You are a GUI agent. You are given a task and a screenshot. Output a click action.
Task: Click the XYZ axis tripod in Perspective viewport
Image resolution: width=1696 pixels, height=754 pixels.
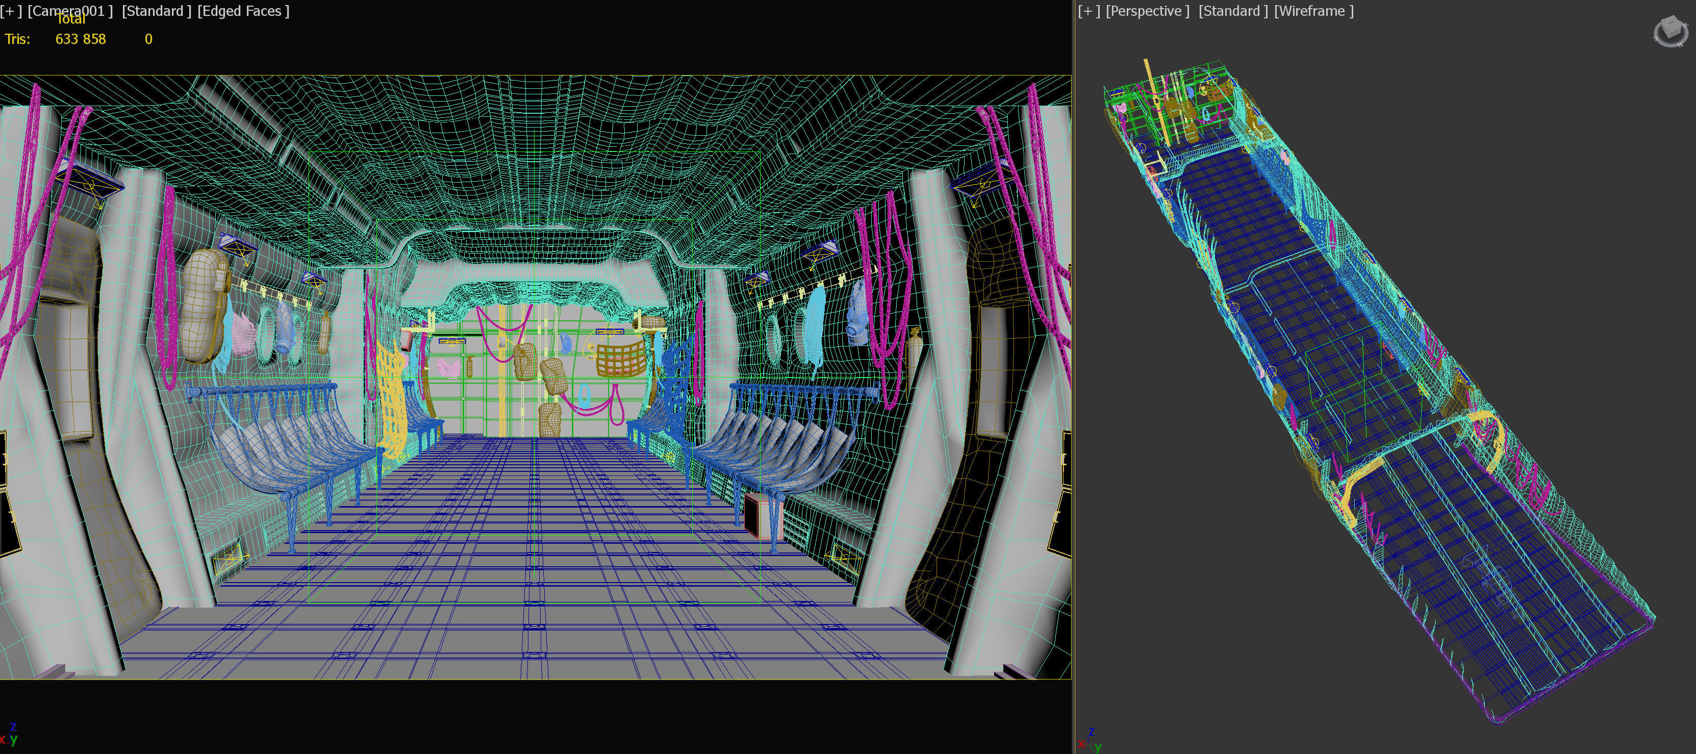pos(1089,741)
